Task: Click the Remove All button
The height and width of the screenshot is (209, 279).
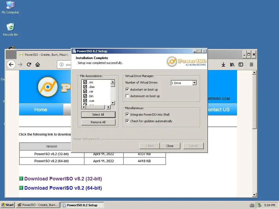Action: 98,122
